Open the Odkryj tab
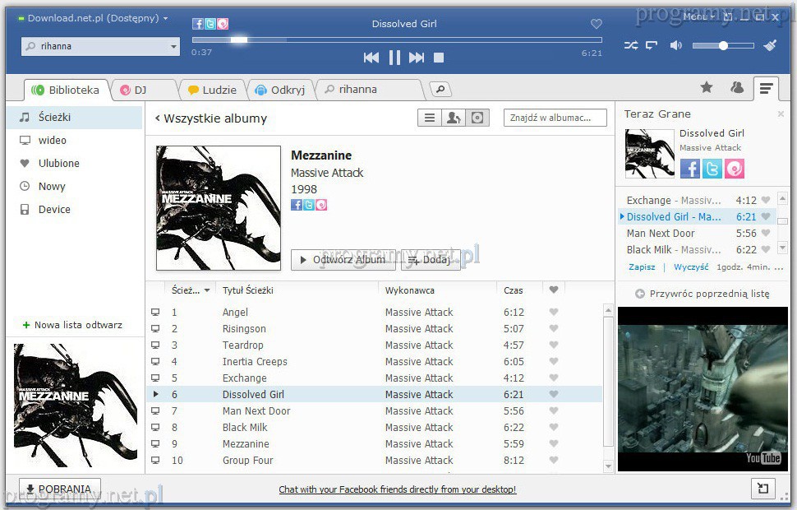The width and height of the screenshot is (797, 510). coord(281,90)
